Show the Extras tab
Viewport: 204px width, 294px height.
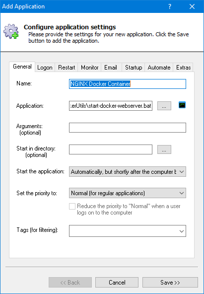pos(183,68)
